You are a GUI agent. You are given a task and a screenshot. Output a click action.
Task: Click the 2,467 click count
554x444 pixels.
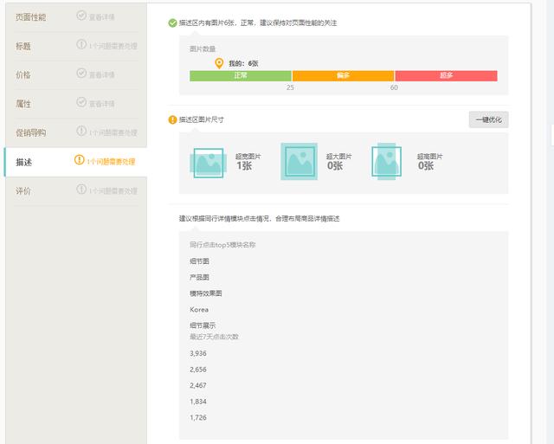198,385
